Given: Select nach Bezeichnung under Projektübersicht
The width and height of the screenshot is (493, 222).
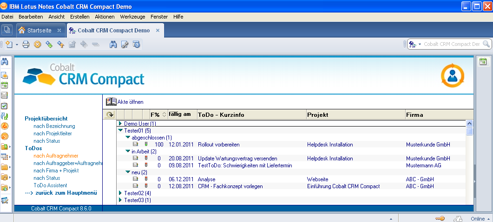Looking at the screenshot, I should (54, 126).
